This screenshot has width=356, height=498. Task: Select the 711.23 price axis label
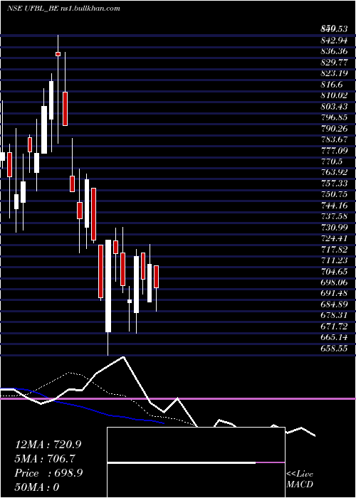[334, 260]
